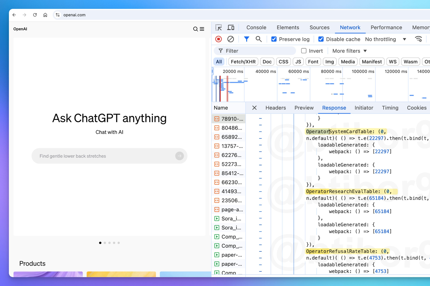Select the first Sora_i media request
The width and height of the screenshot is (430, 286).
coord(229,219)
